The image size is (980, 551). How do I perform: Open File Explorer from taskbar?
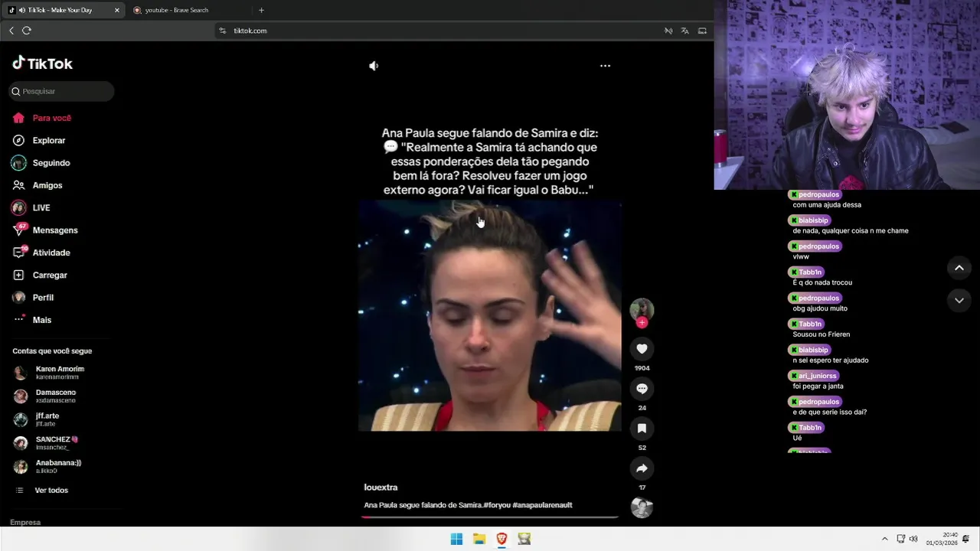click(479, 539)
